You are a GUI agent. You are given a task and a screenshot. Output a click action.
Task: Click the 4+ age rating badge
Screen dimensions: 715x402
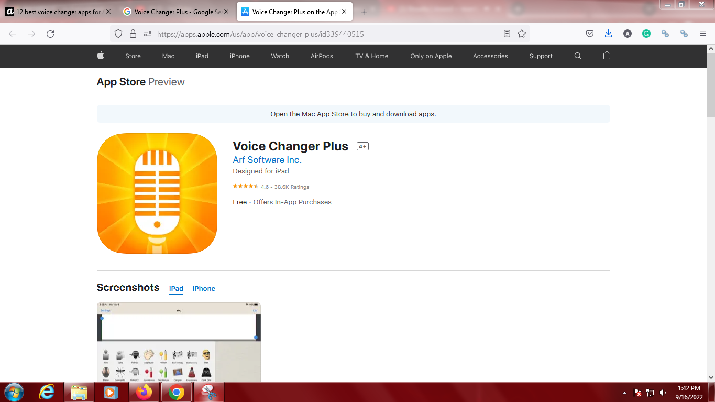click(x=363, y=146)
